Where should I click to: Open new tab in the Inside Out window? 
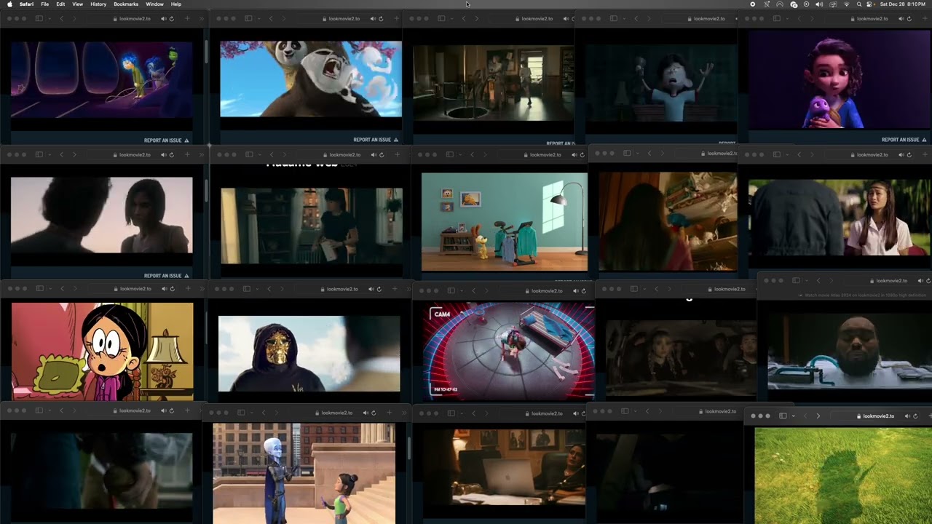187,18
